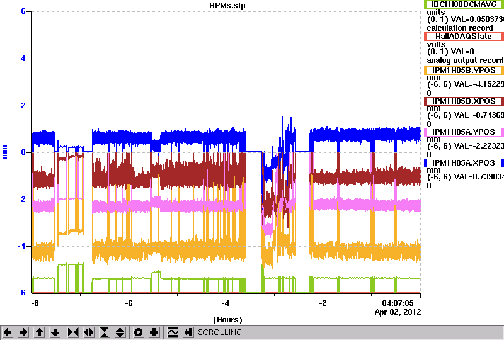Zoom out Y axis with the diamond-shaped vertical arrows icon
Viewport: 504px width, 340px height.
[x=120, y=332]
